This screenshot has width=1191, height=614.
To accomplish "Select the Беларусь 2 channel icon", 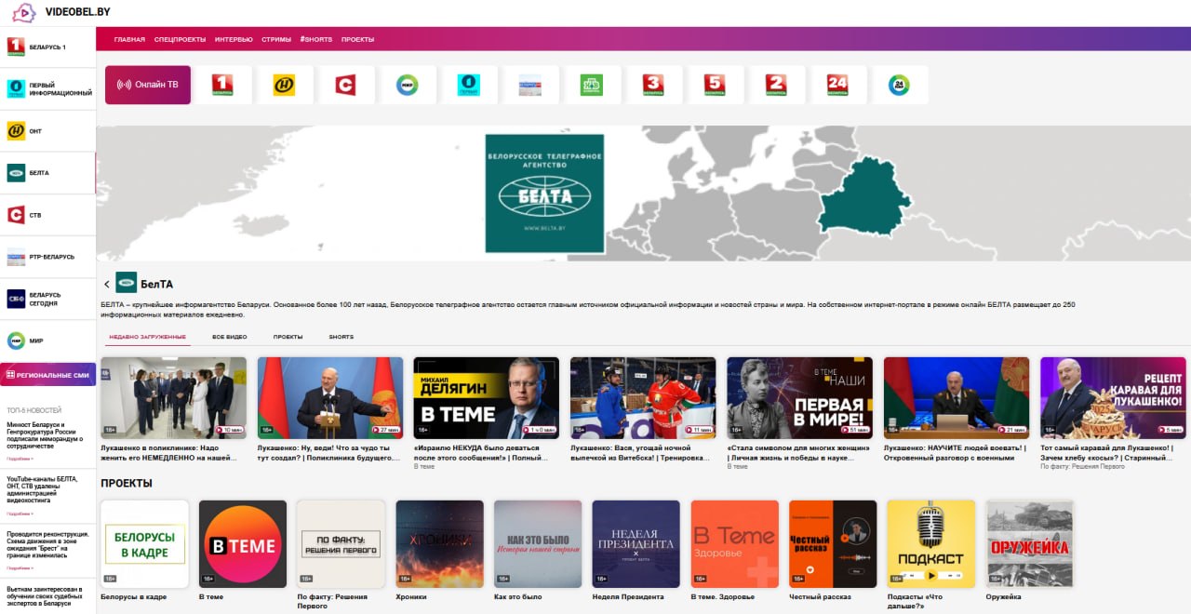I will [776, 86].
